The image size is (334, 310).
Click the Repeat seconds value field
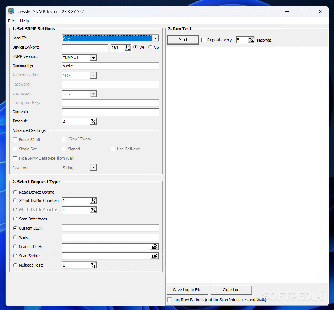point(242,40)
